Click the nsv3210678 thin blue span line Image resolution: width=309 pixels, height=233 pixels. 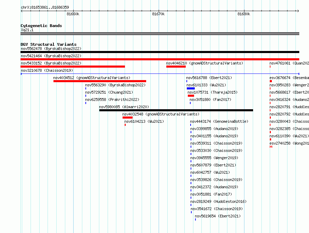click(x=160, y=74)
